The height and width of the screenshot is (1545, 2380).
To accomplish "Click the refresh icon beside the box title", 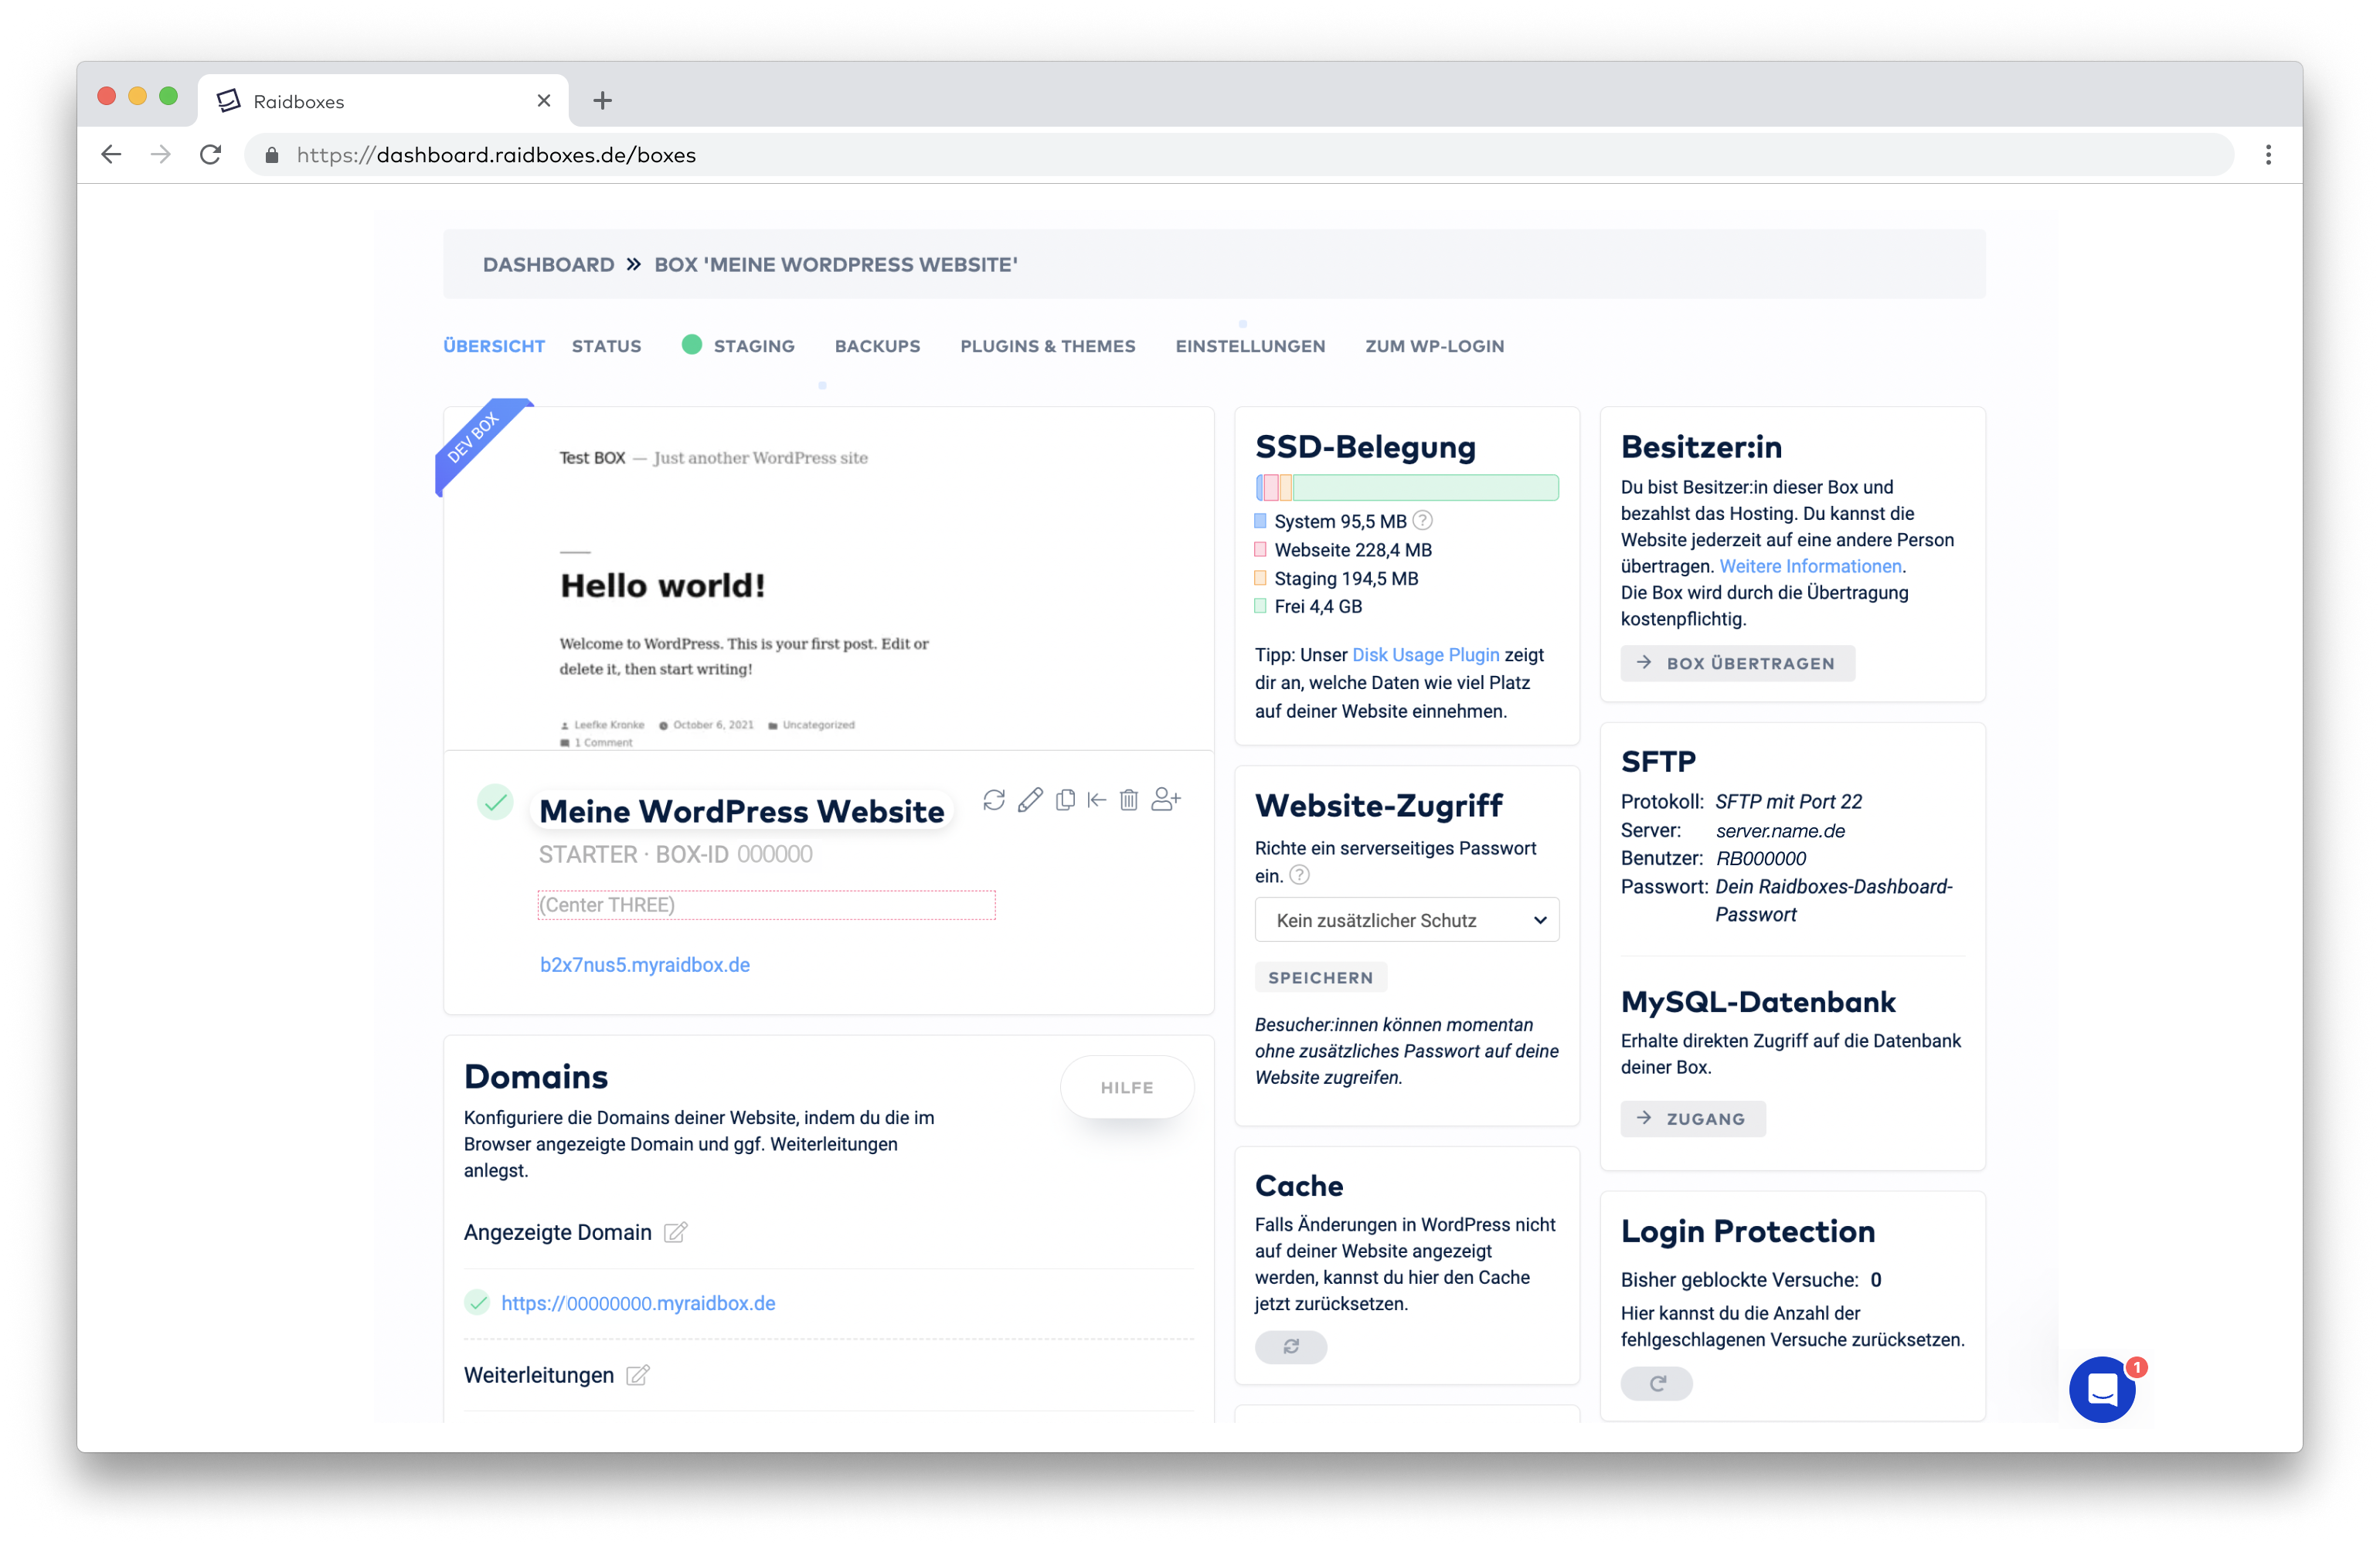I will coord(993,800).
